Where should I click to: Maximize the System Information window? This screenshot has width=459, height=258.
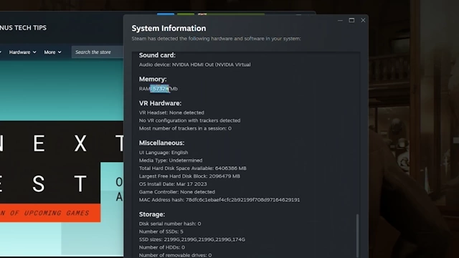point(351,20)
